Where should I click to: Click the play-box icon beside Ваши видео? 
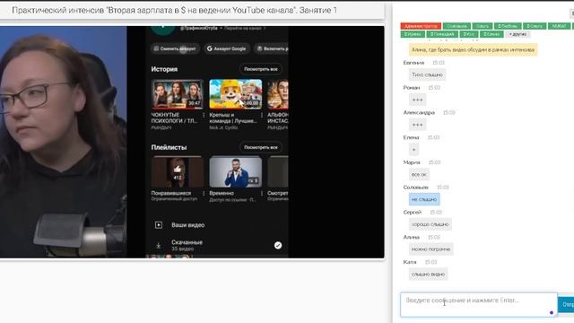[x=159, y=225]
